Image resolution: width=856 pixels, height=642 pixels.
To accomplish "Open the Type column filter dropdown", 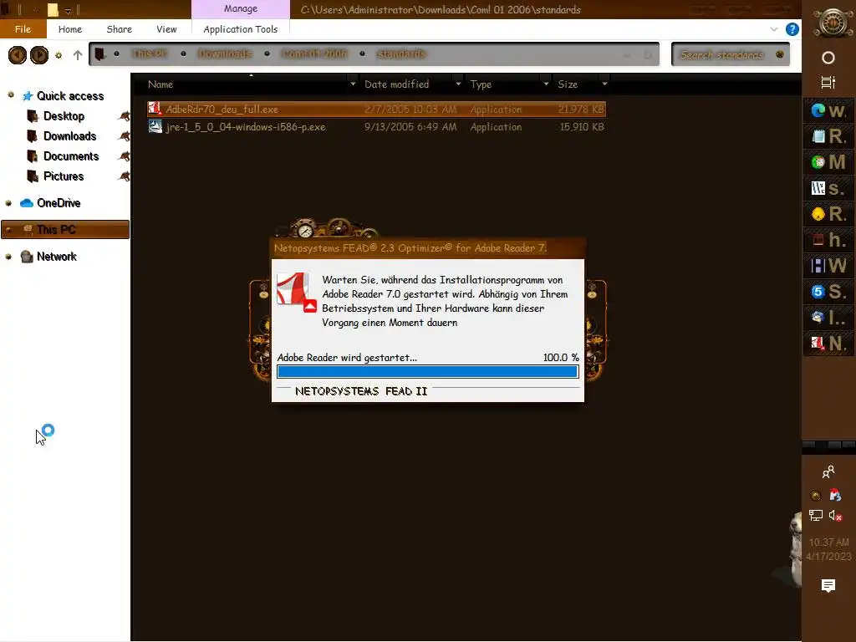I will (546, 84).
